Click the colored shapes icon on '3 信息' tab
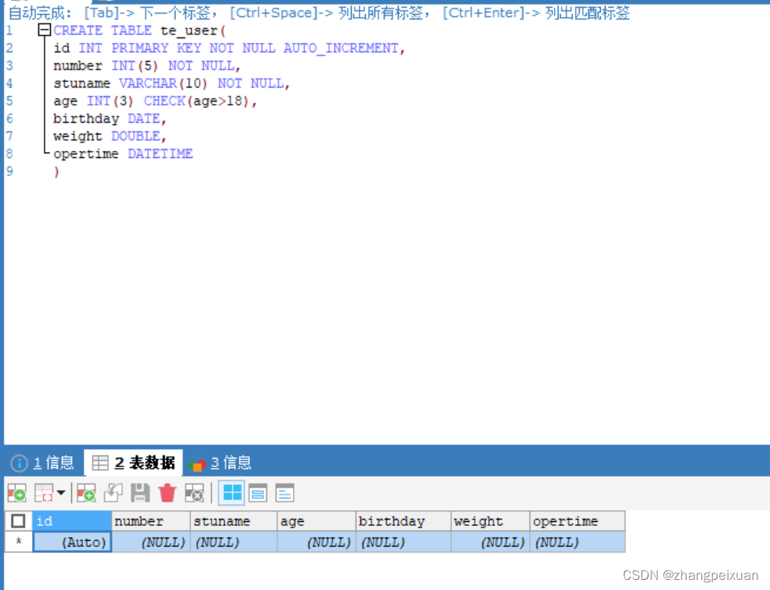Image resolution: width=770 pixels, height=590 pixels. coord(197,465)
